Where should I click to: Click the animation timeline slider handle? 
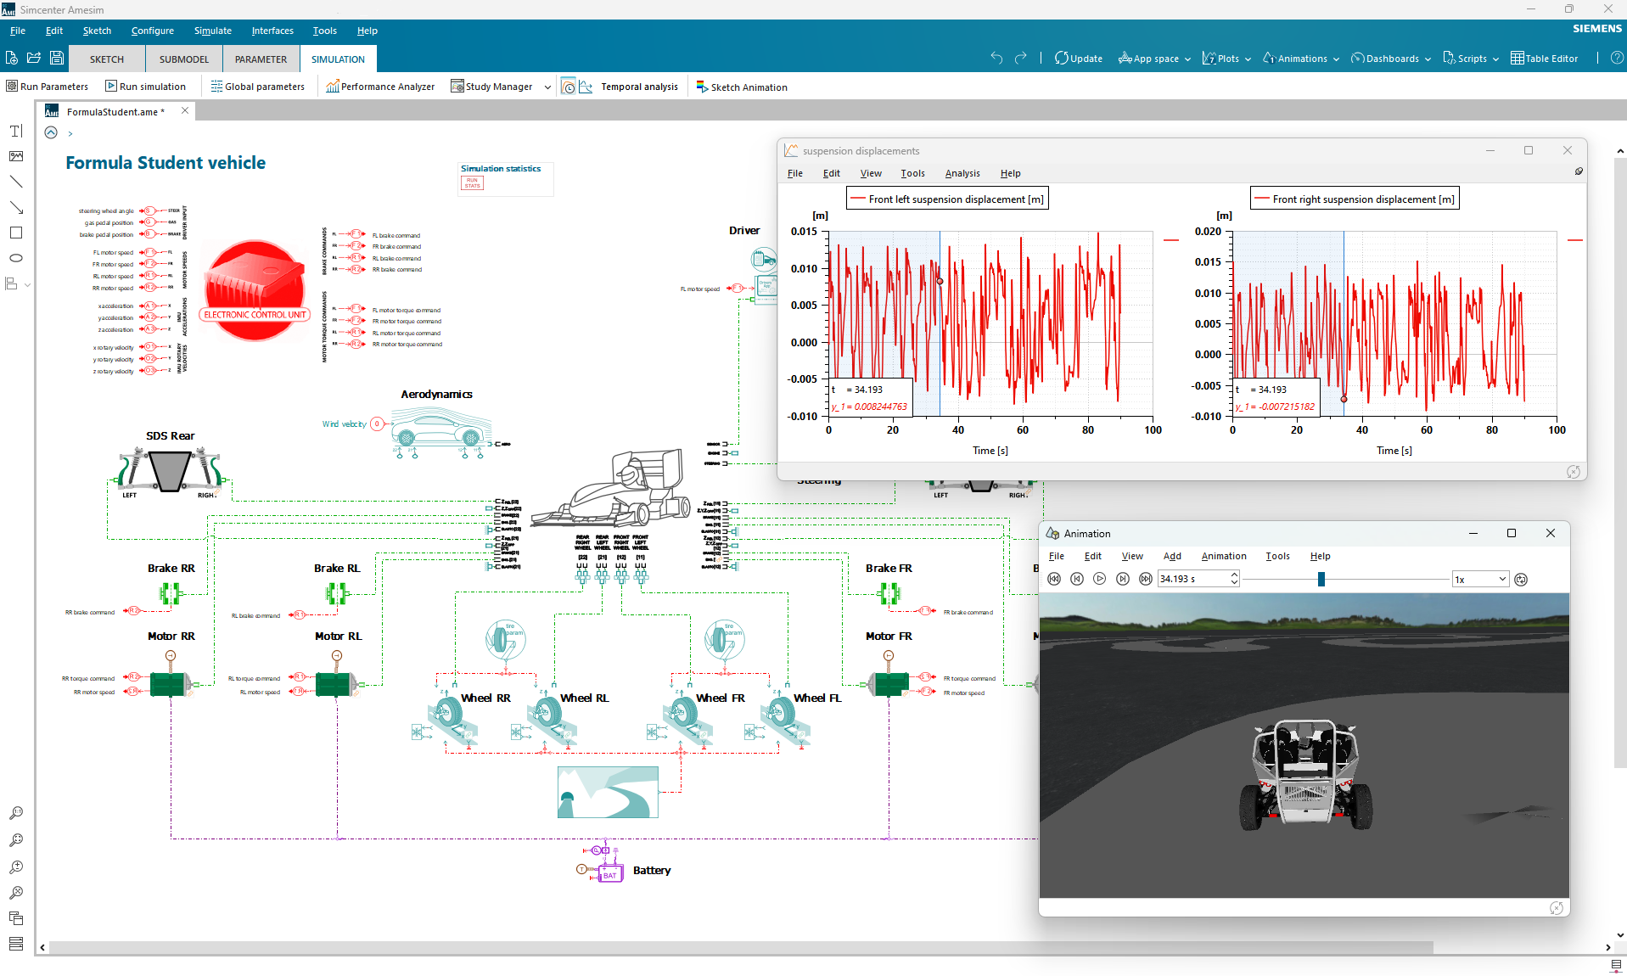(x=1321, y=580)
